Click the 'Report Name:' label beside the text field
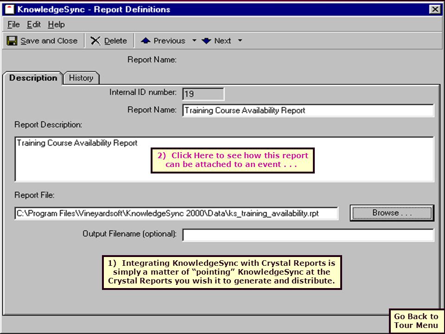This screenshot has width=445, height=334. tap(152, 109)
